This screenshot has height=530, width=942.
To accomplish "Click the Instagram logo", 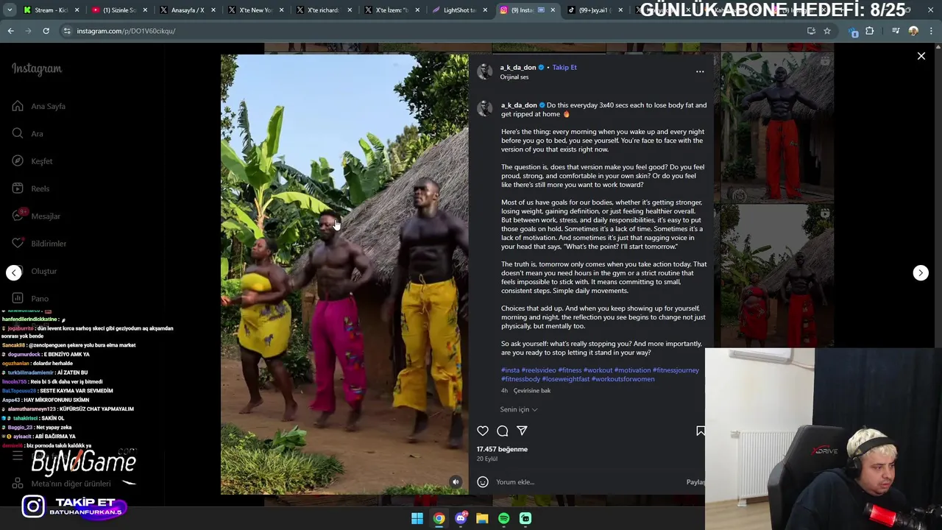I will point(37,69).
